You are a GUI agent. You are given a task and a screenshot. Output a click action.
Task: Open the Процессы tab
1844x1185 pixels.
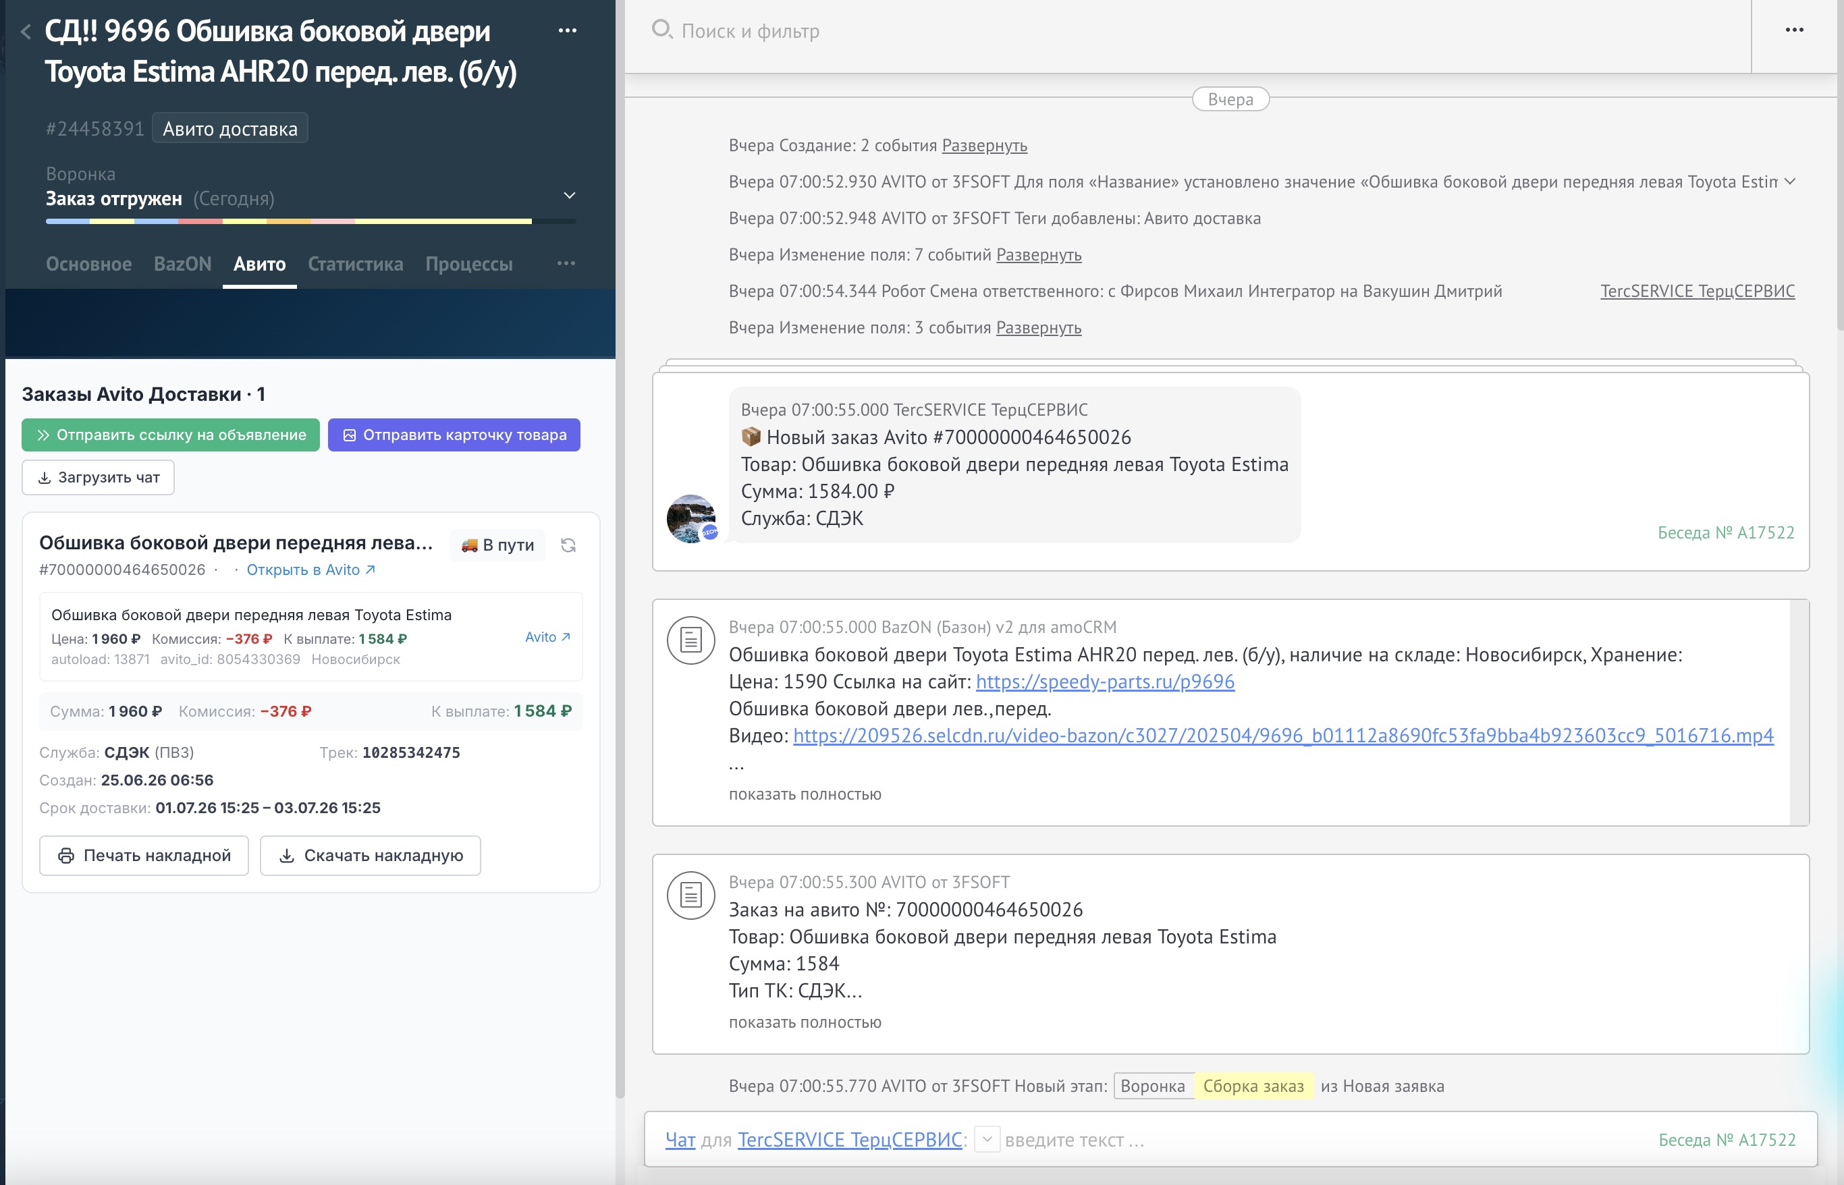point(468,264)
